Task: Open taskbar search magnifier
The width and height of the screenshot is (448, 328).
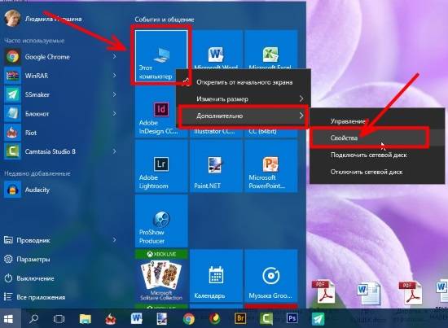Action: 34,318
